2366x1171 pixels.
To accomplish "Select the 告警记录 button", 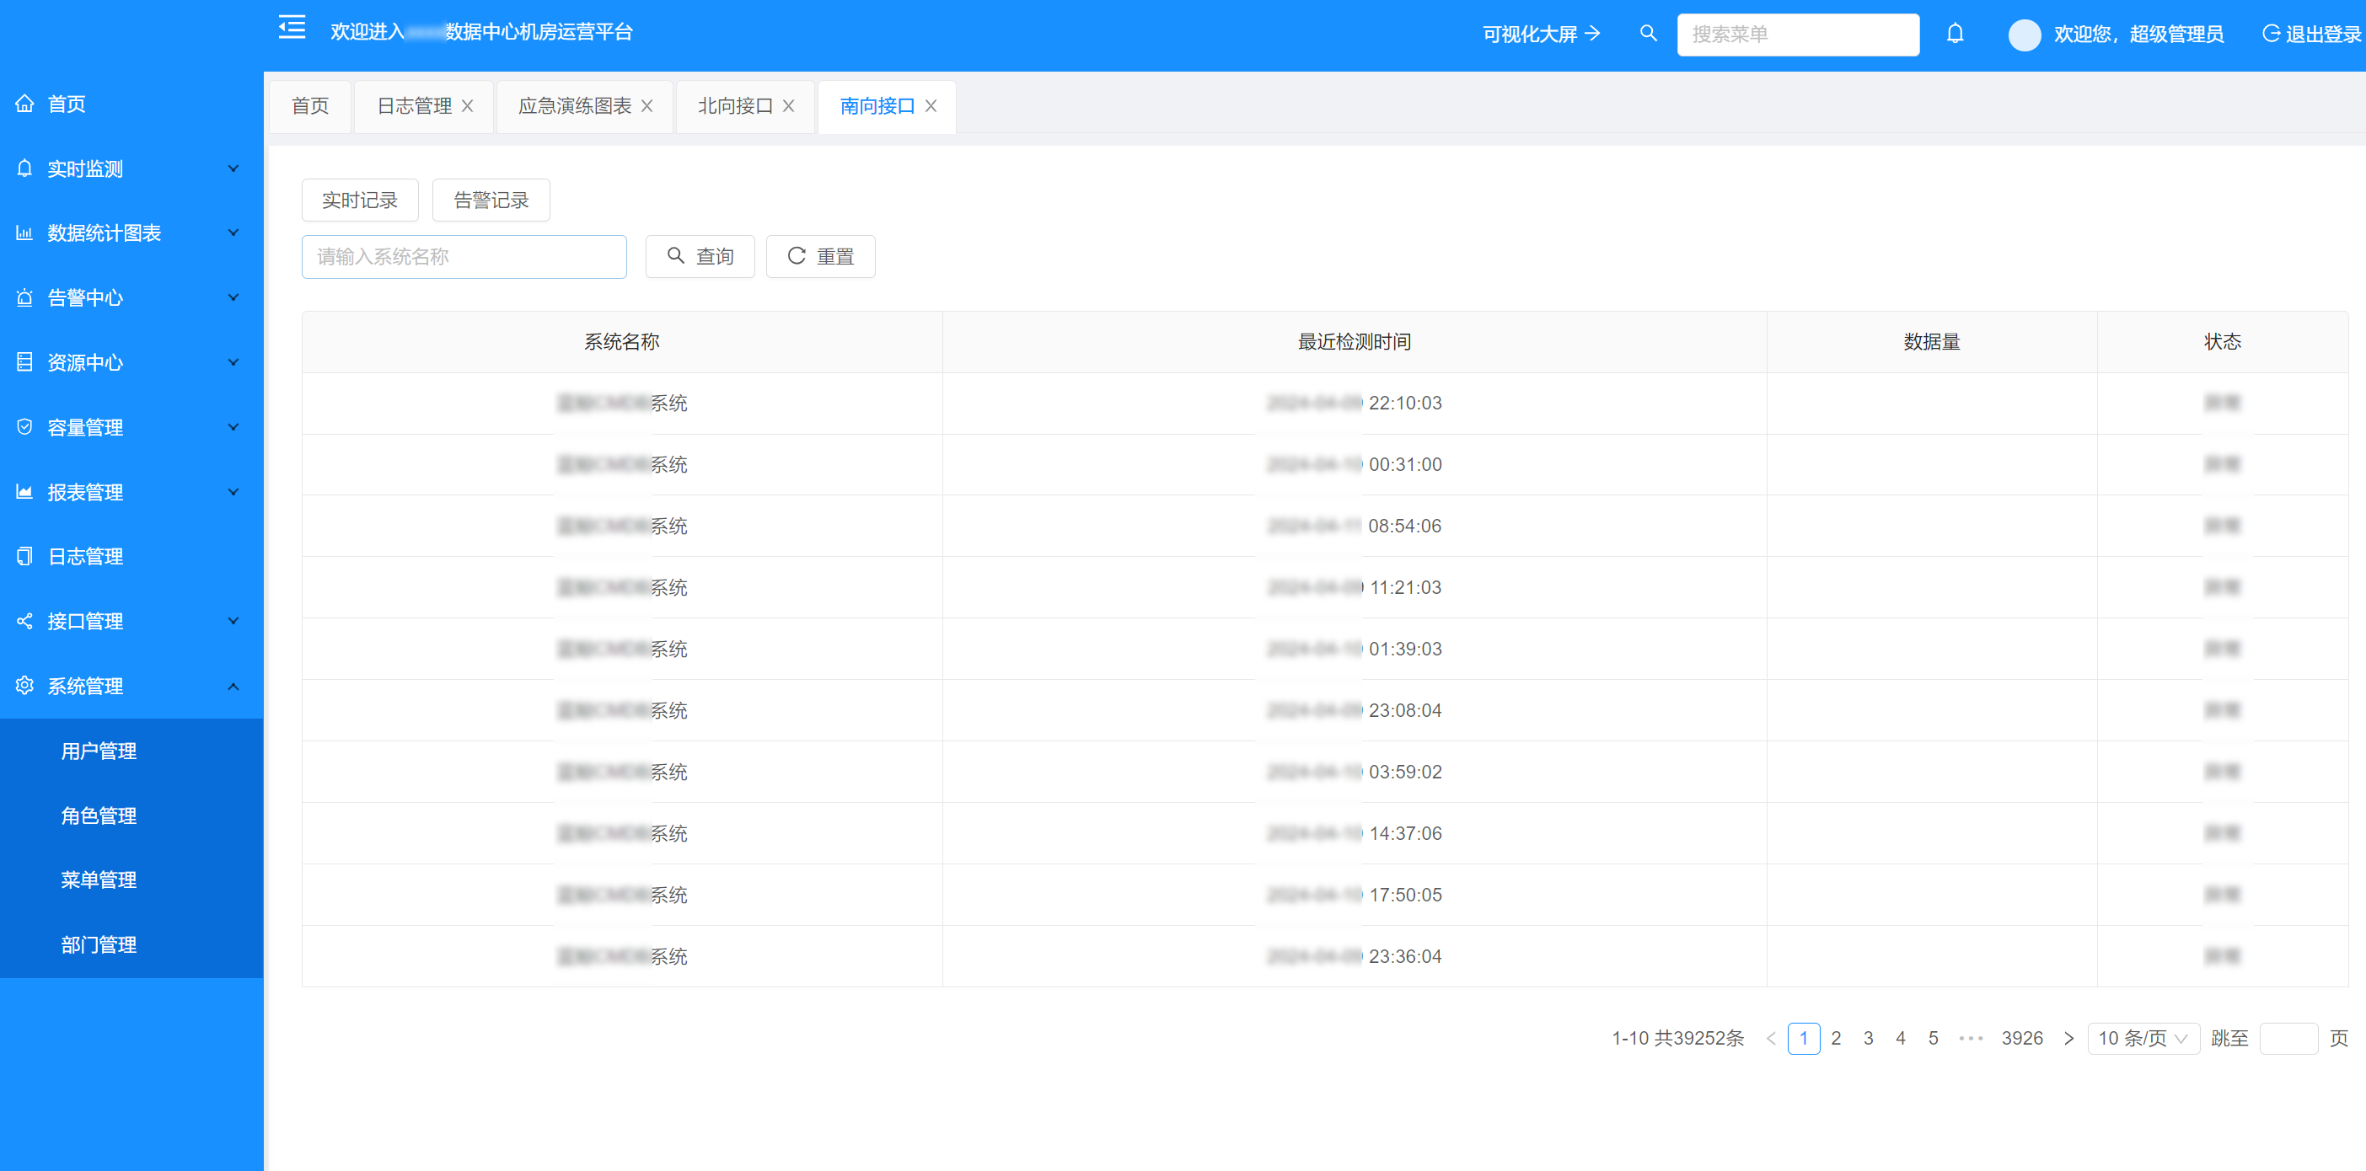I will (491, 200).
